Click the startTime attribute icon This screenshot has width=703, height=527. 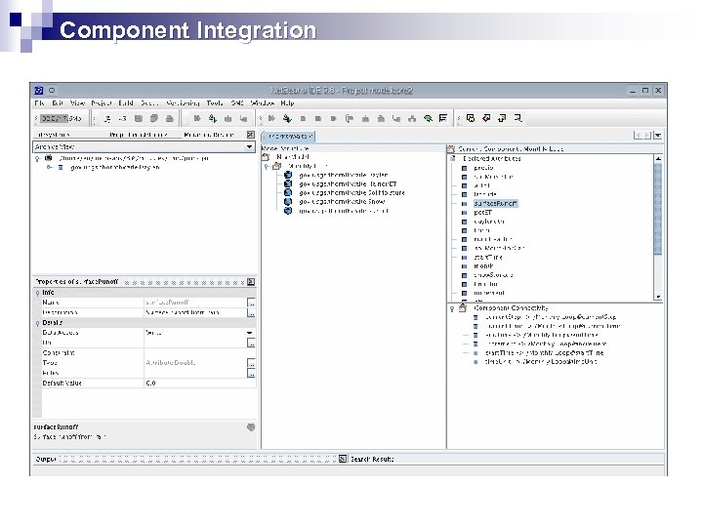tap(465, 258)
